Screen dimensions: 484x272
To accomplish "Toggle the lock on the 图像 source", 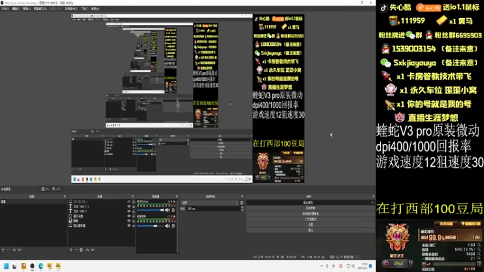I will 133,221.
